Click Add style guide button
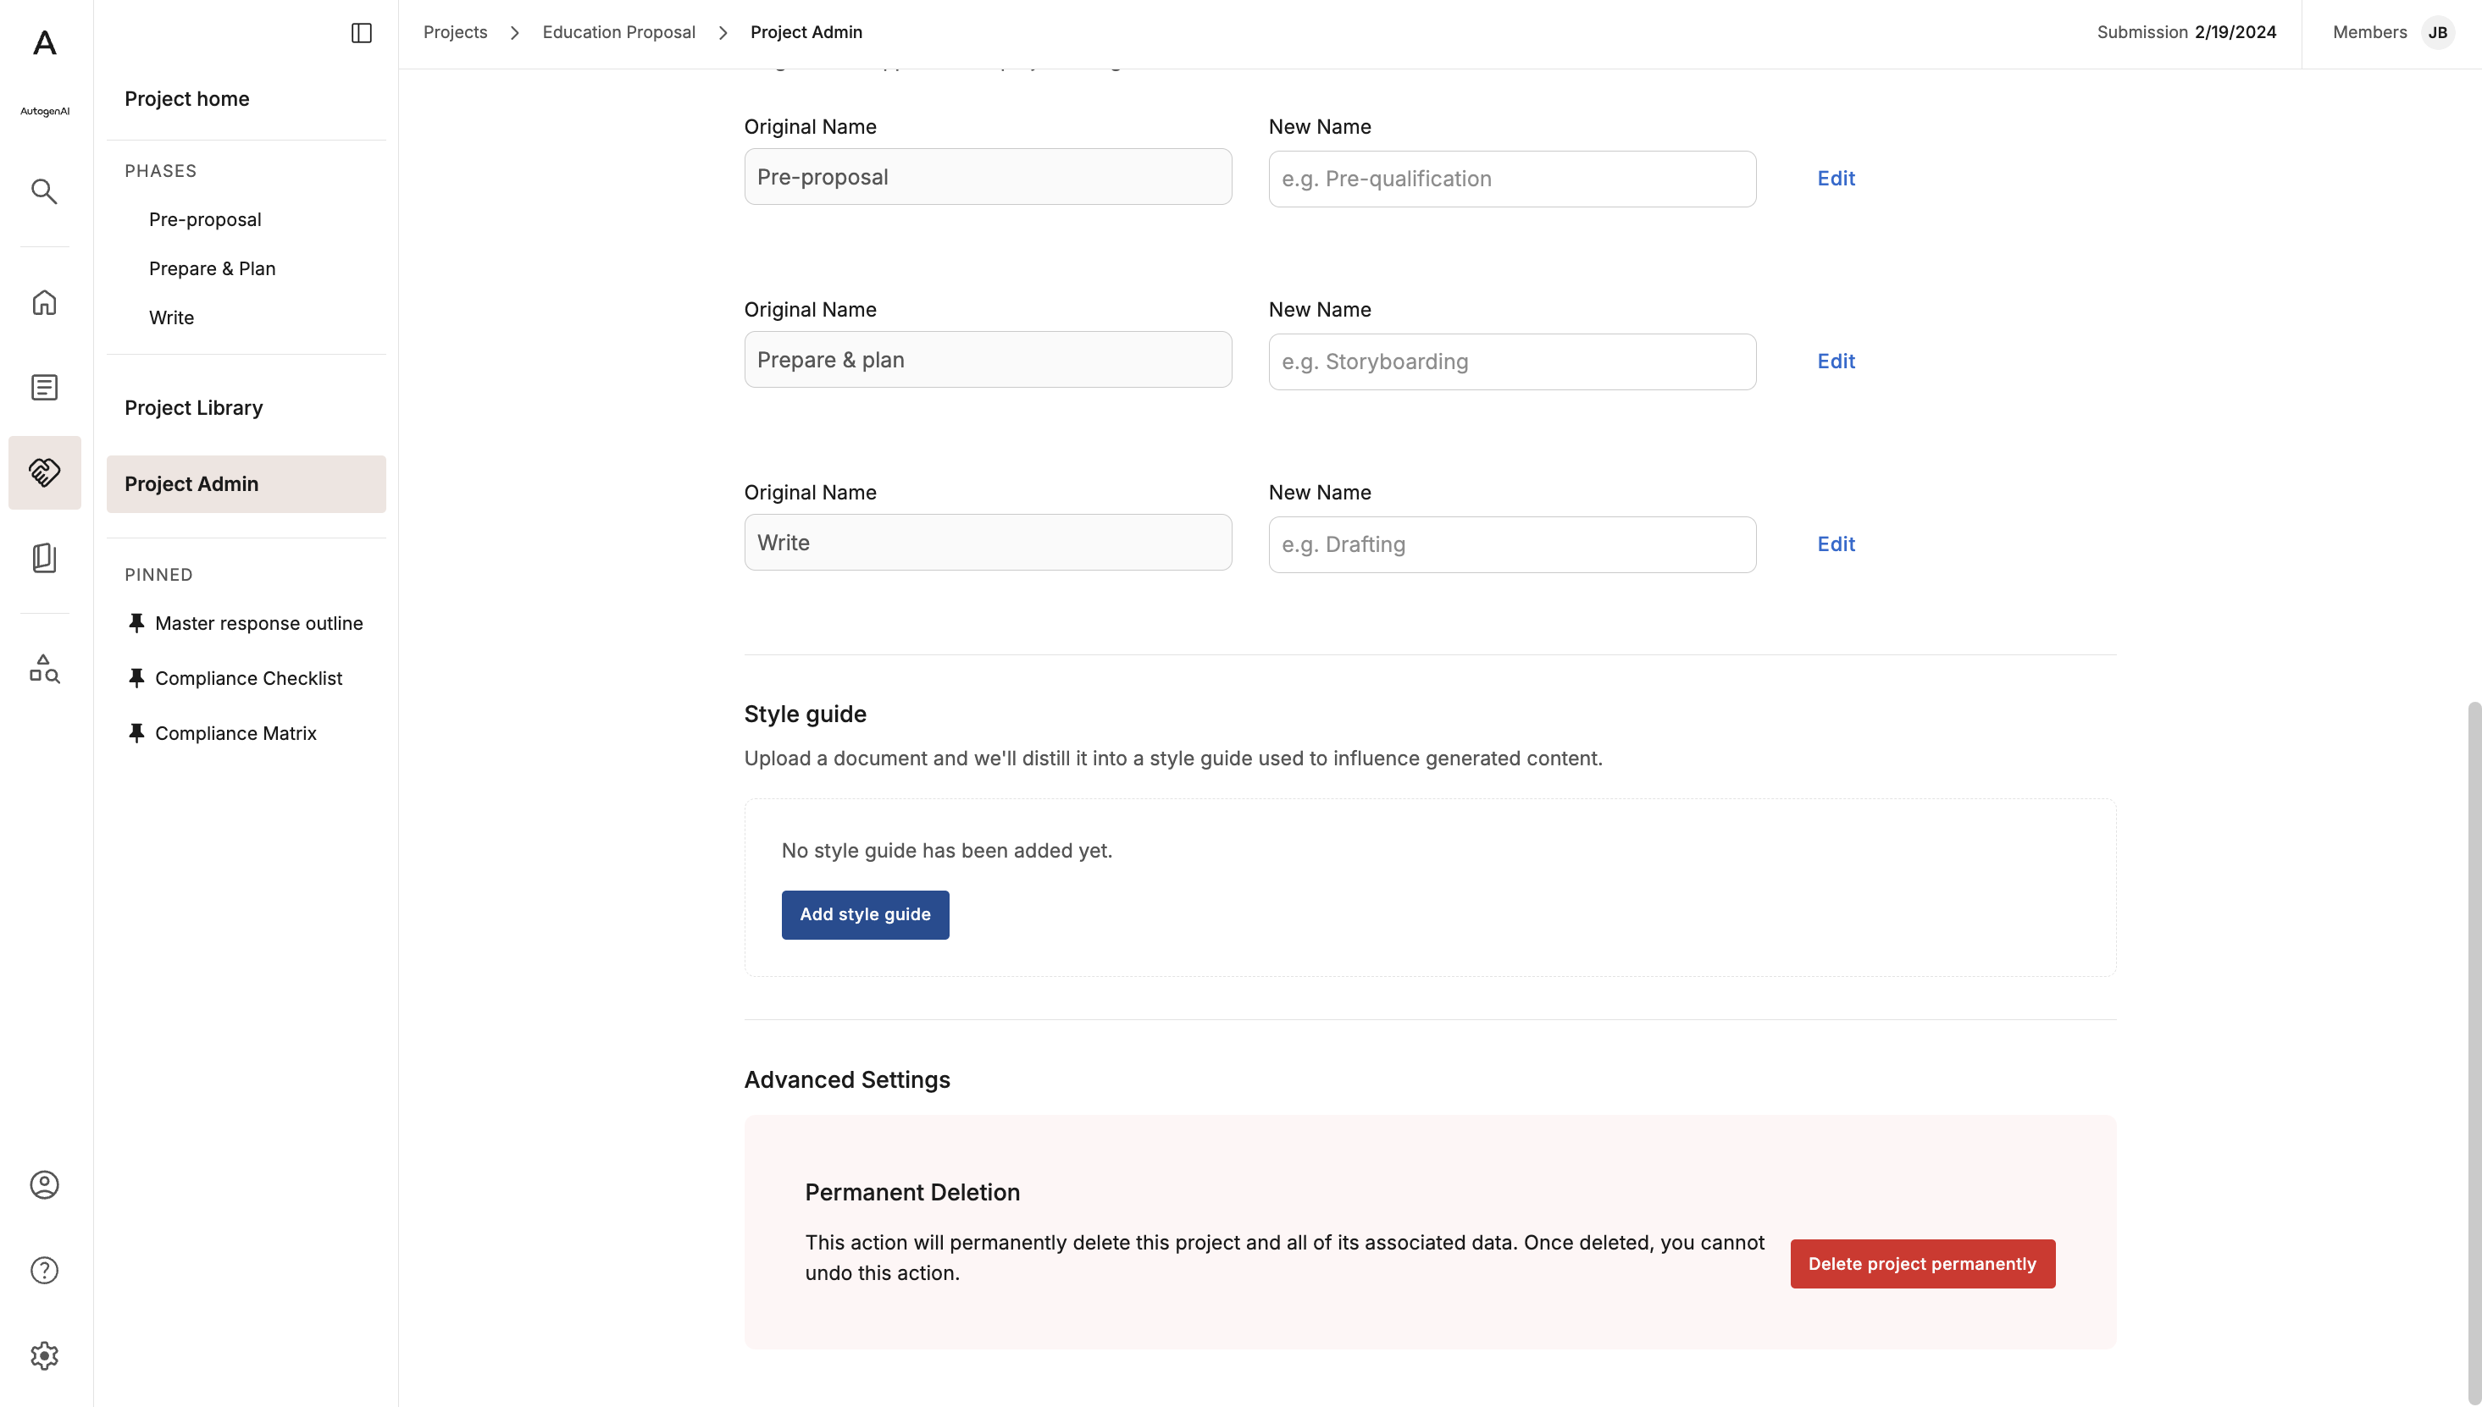 [x=866, y=914]
